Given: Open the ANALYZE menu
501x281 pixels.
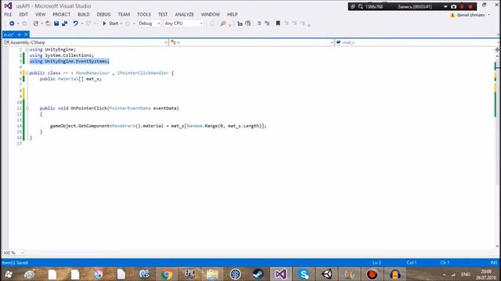Looking at the screenshot, I should 185,14.
